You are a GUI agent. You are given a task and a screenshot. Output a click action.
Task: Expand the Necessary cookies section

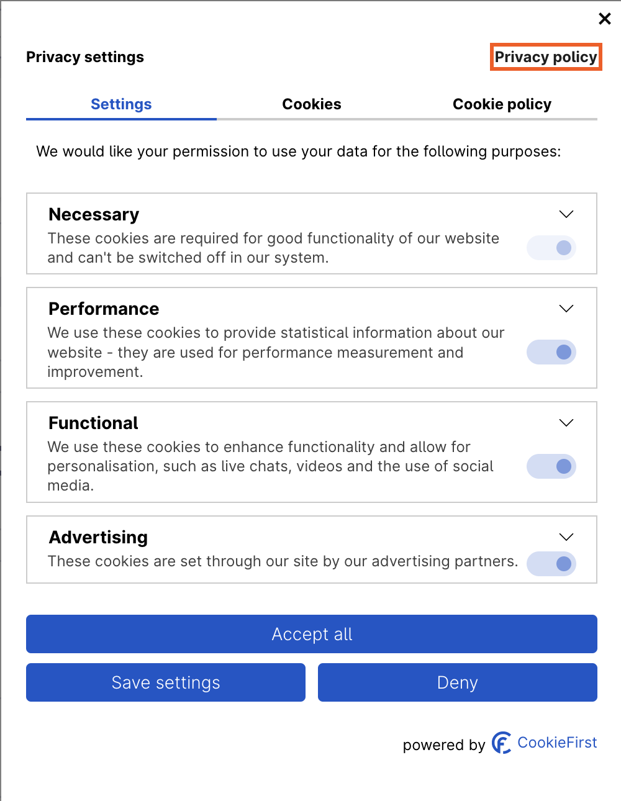(566, 214)
